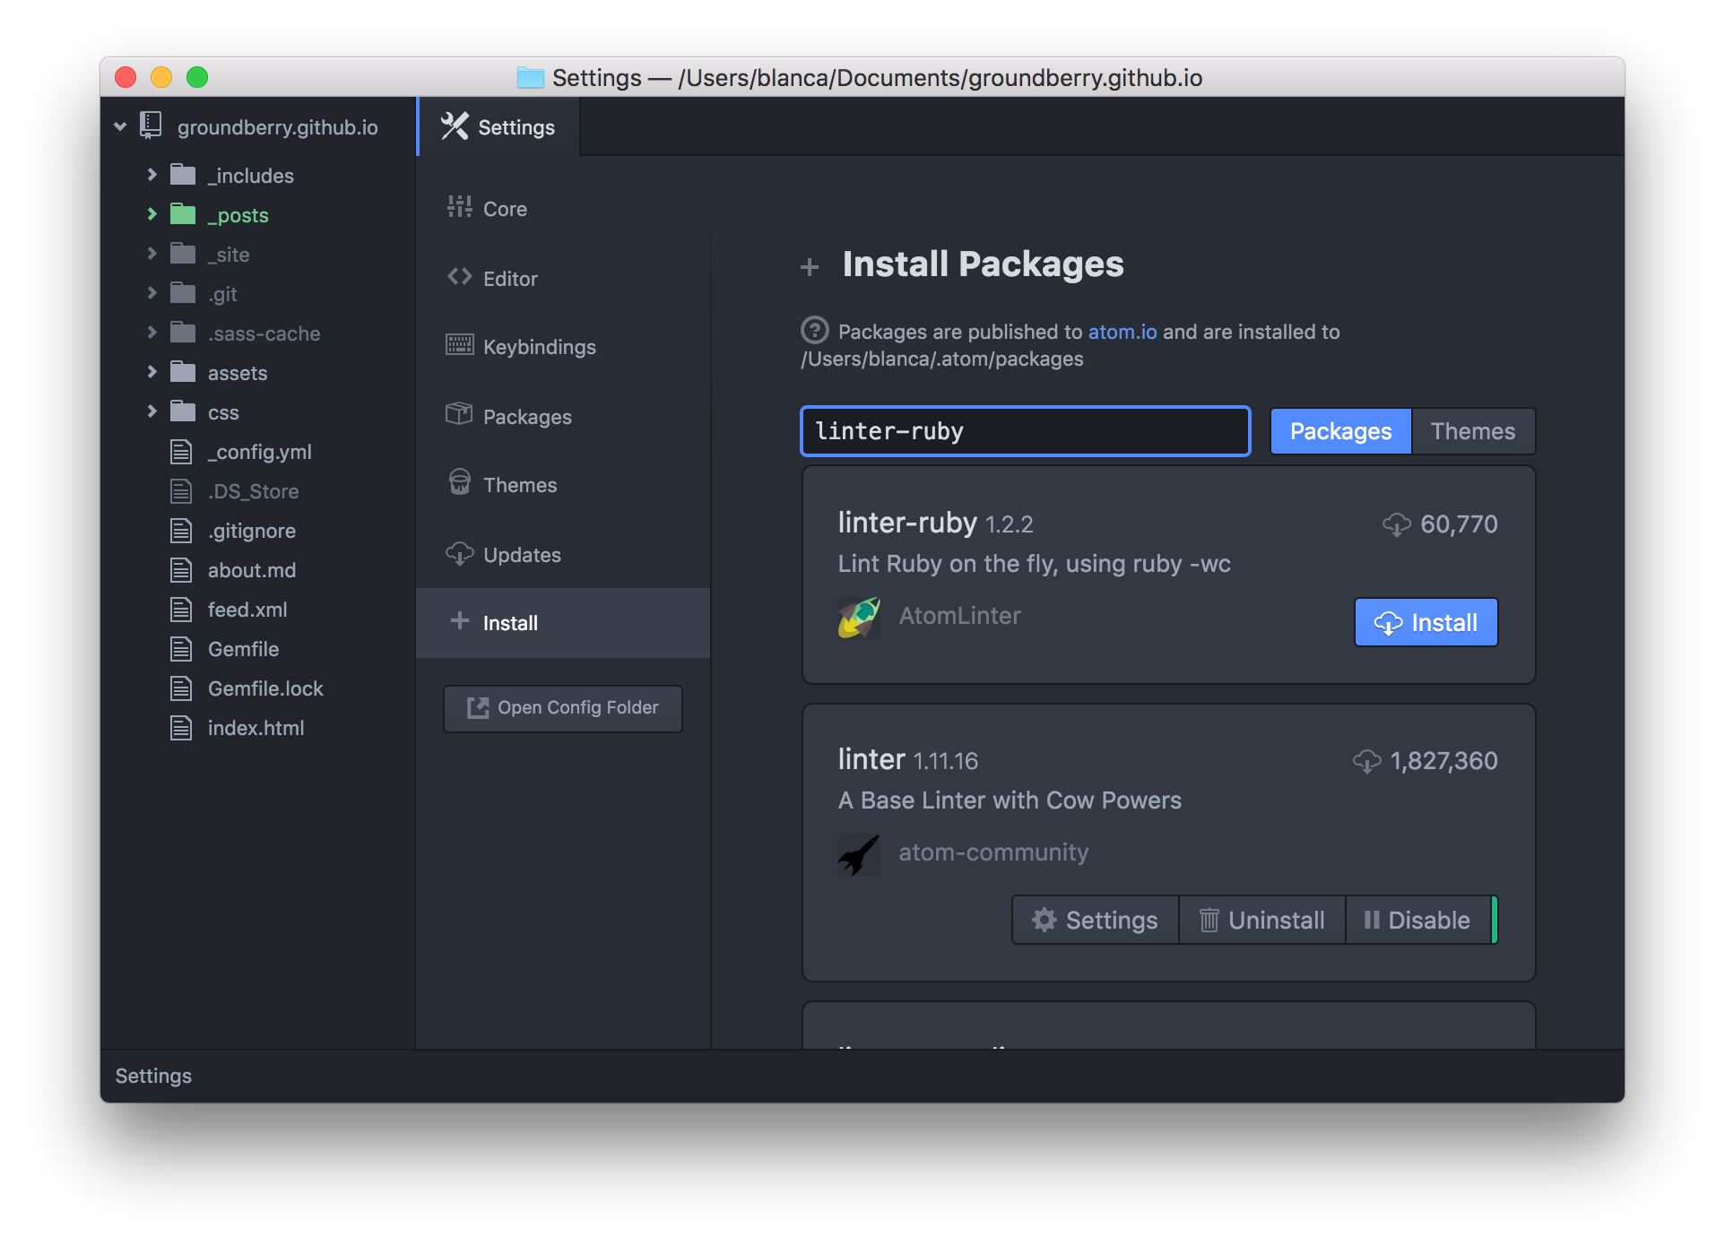
Task: Click the atom-community avatar image
Action: (x=859, y=853)
